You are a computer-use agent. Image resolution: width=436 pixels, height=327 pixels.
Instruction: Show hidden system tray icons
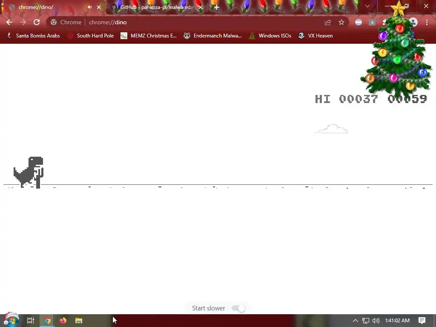click(x=355, y=321)
